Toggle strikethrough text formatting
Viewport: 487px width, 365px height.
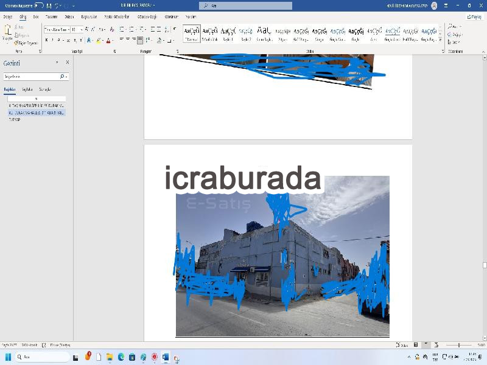[x=68, y=40]
